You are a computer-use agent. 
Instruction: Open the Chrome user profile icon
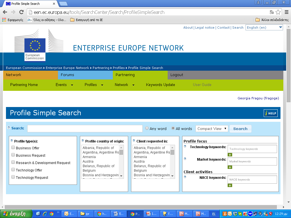point(258,2)
